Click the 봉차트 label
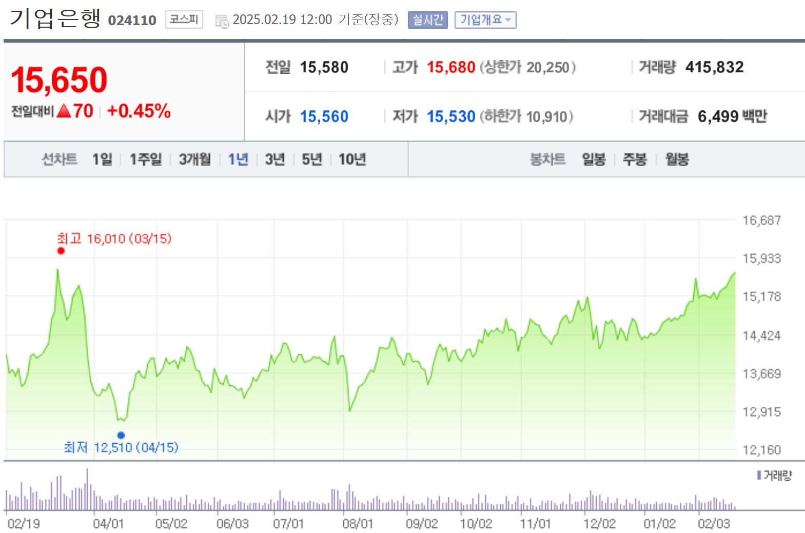 click(x=547, y=160)
